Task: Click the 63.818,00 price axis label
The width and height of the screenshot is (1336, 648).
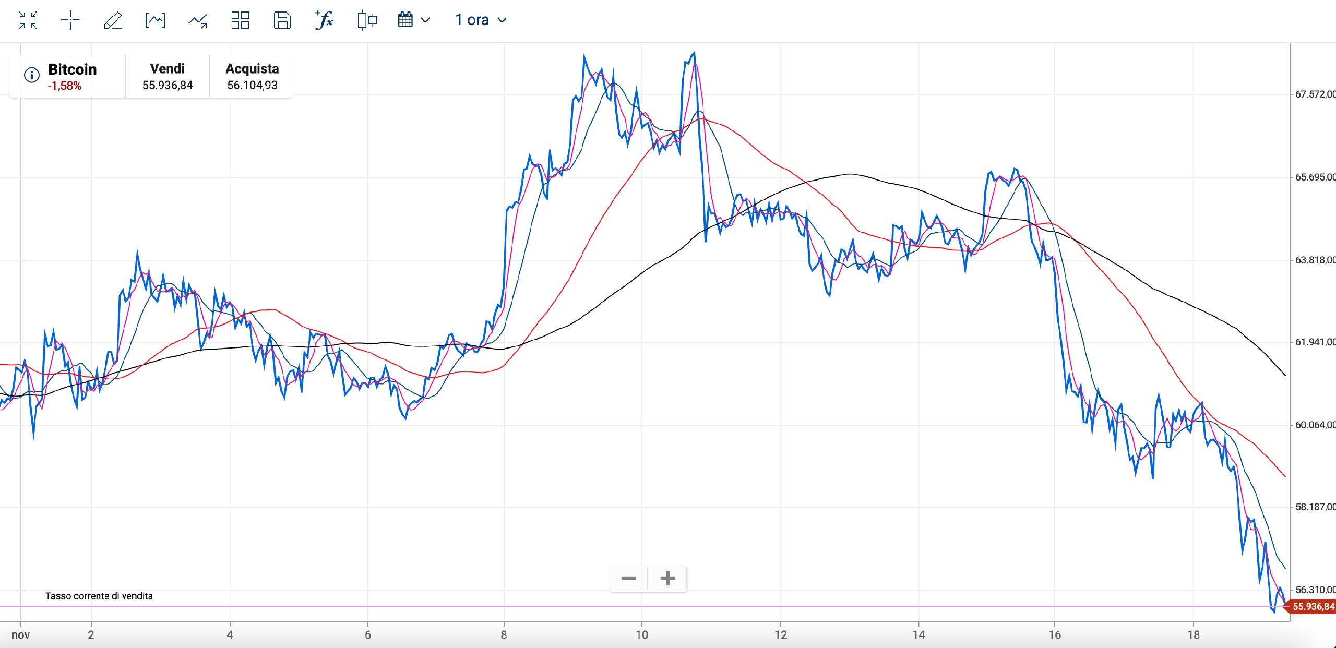Action: click(x=1315, y=260)
